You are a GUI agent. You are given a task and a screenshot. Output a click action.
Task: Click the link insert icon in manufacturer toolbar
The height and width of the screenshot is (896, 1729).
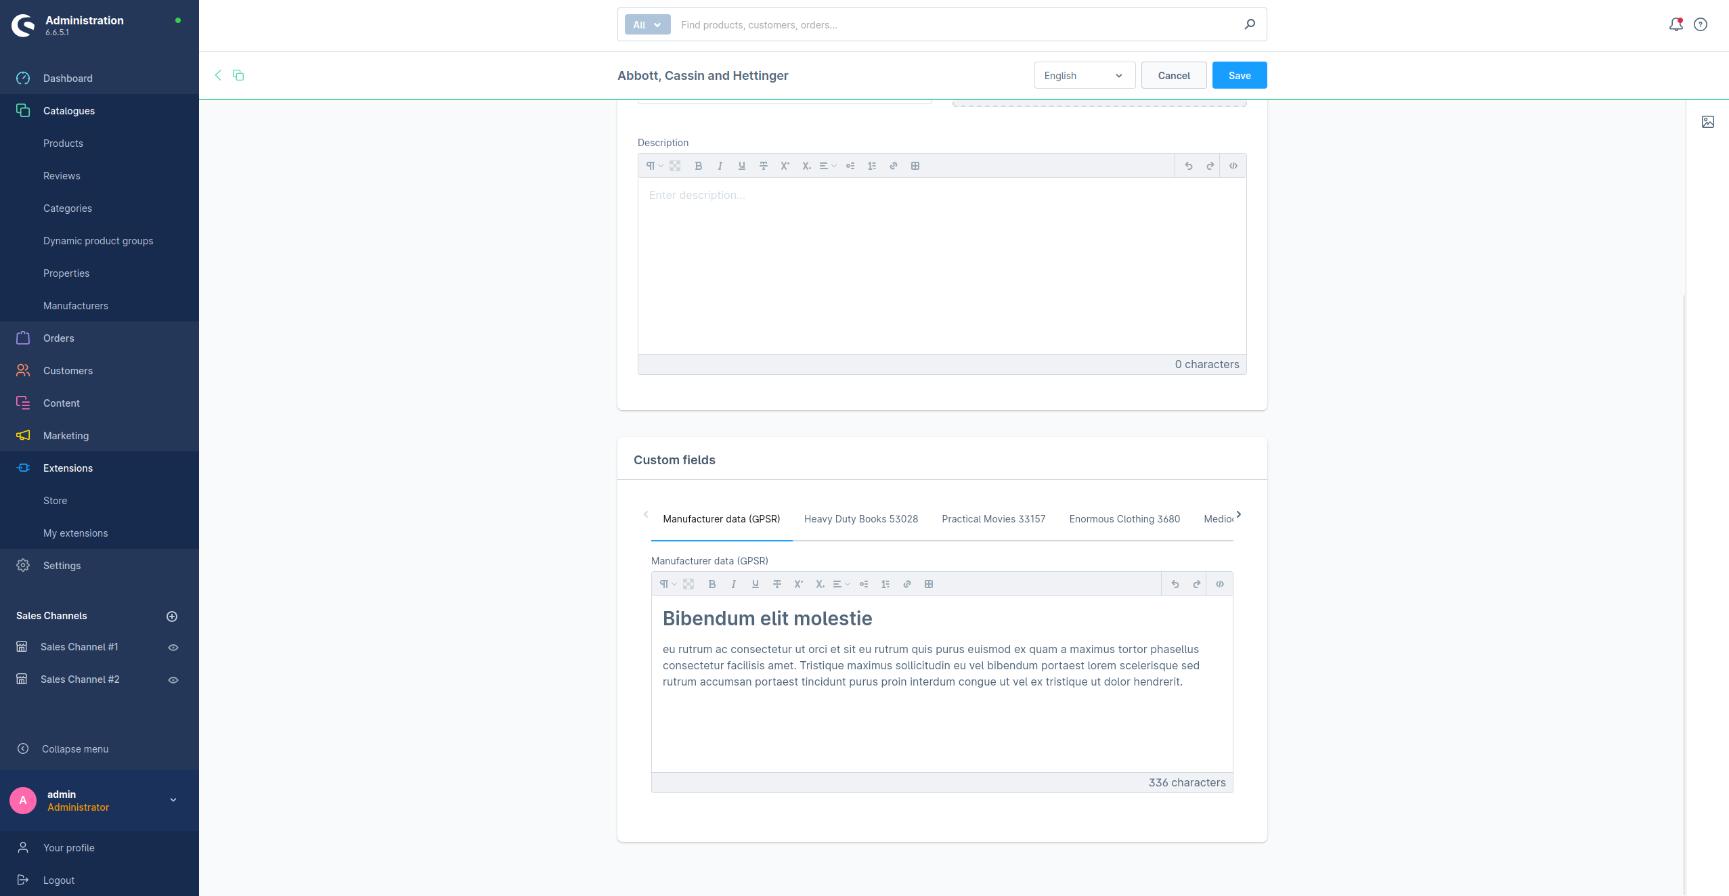coord(907,584)
